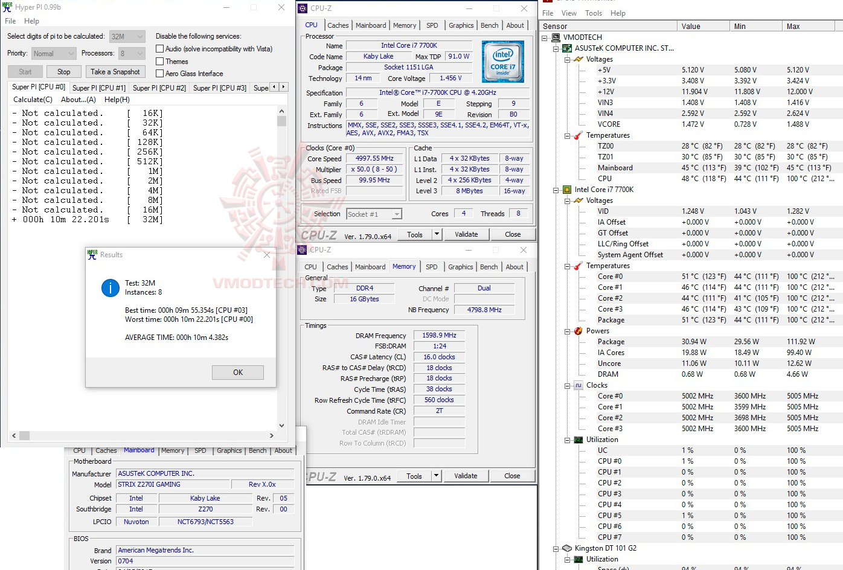Click the Utilization icon under Intel Core i7 7700K
The width and height of the screenshot is (843, 570).
click(x=578, y=440)
